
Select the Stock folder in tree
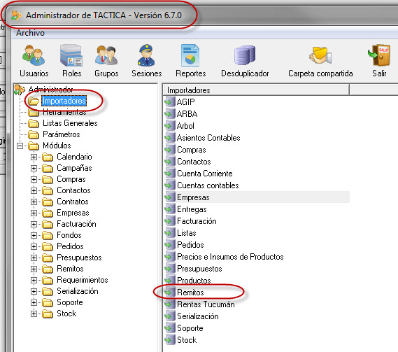tap(66, 314)
